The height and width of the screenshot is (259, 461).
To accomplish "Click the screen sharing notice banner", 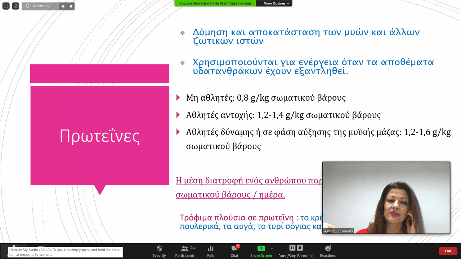I will tap(215, 3).
